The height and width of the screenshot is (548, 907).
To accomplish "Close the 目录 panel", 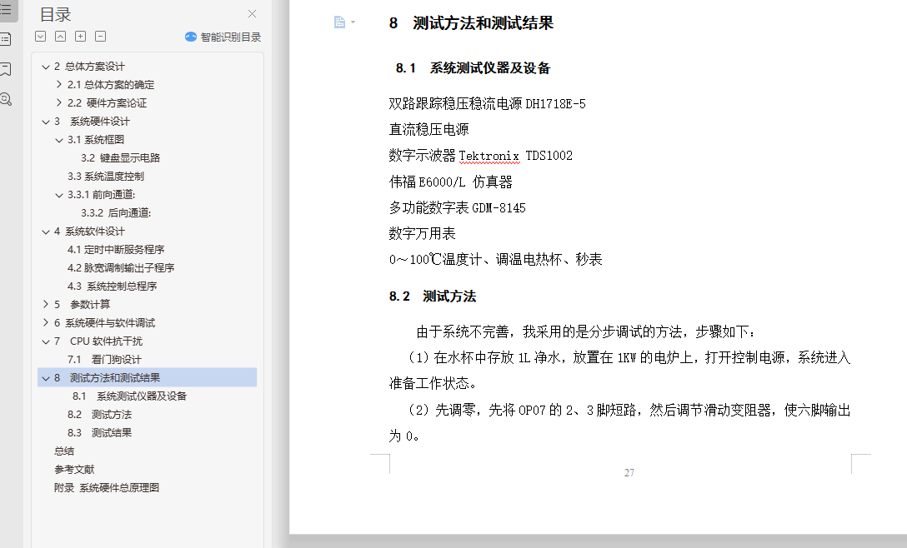I will coord(253,14).
